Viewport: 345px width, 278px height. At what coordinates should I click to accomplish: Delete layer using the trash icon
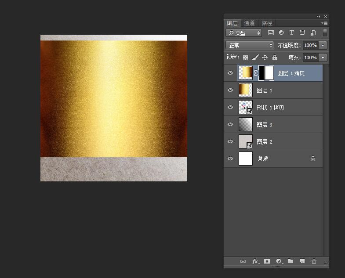click(314, 261)
